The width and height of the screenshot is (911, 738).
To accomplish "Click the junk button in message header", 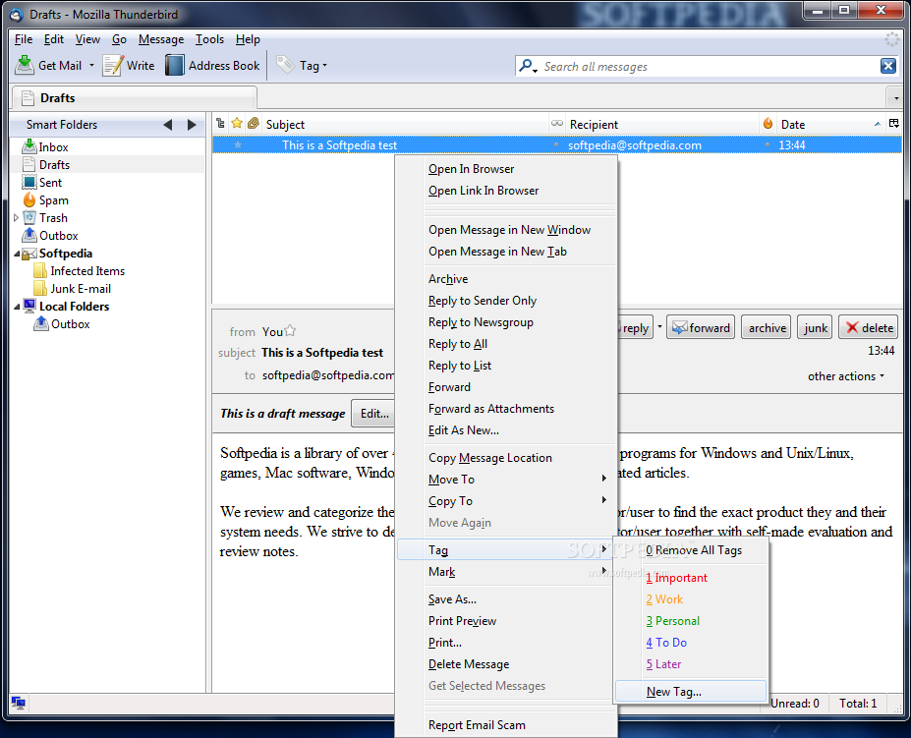I will [x=815, y=328].
